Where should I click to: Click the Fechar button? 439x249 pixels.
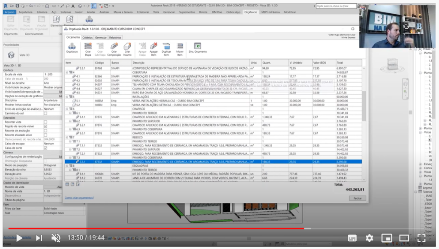358,198
